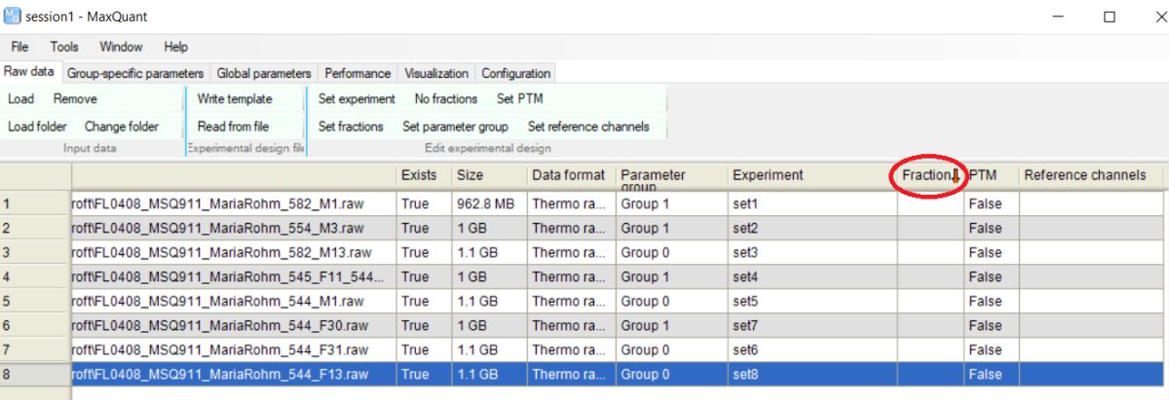Click experiment cell set5

click(x=811, y=301)
